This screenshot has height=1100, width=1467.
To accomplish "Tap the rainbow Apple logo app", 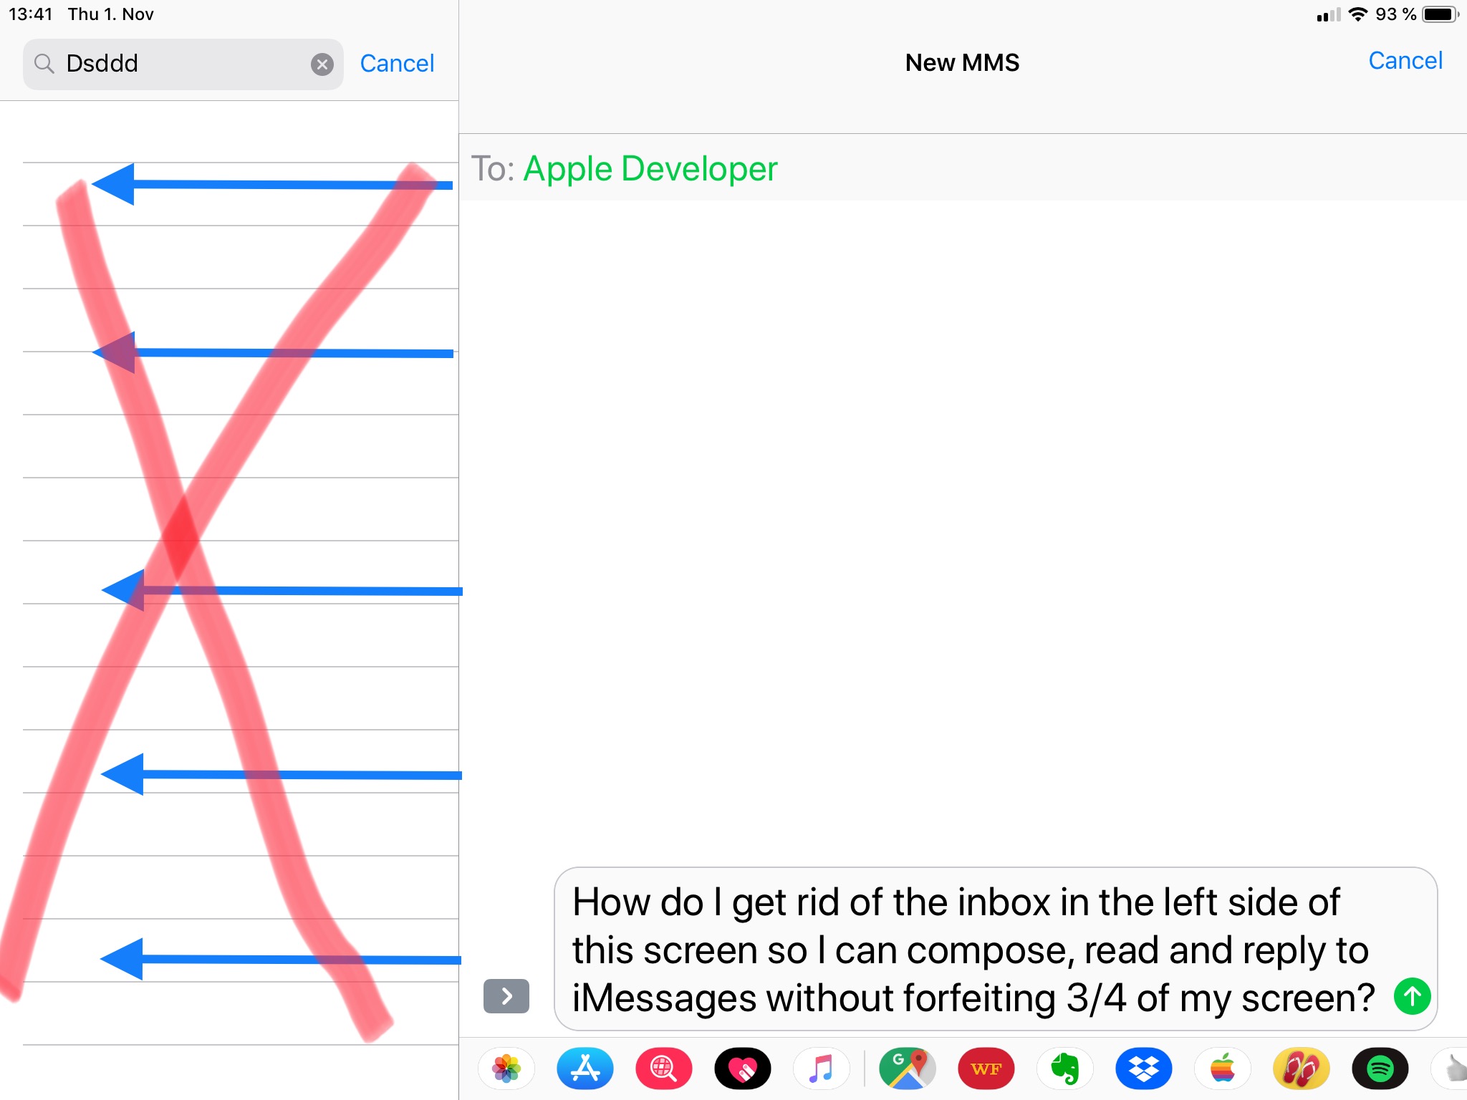I will (x=1222, y=1068).
